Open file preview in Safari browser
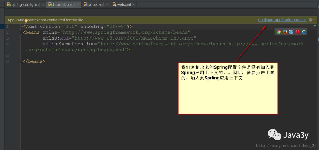The image size is (319, 150). click(291, 32)
